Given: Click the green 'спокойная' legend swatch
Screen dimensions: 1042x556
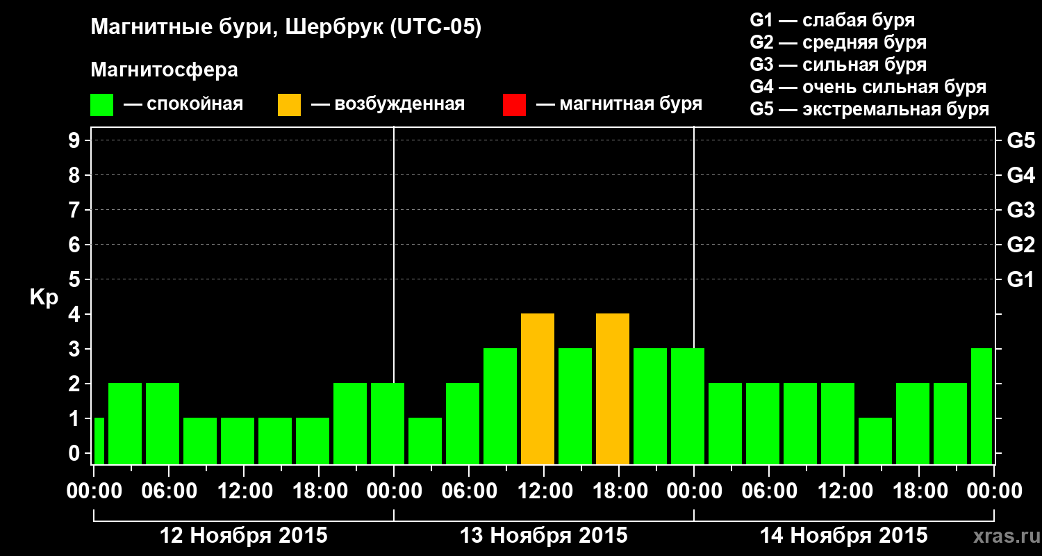Looking at the screenshot, I should pos(102,105).
